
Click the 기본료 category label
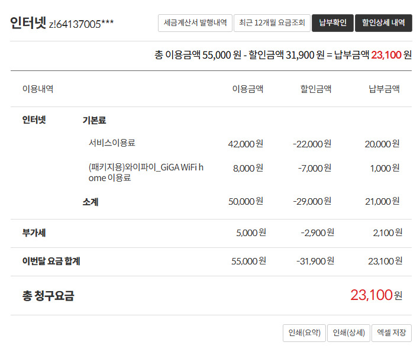[x=94, y=120]
